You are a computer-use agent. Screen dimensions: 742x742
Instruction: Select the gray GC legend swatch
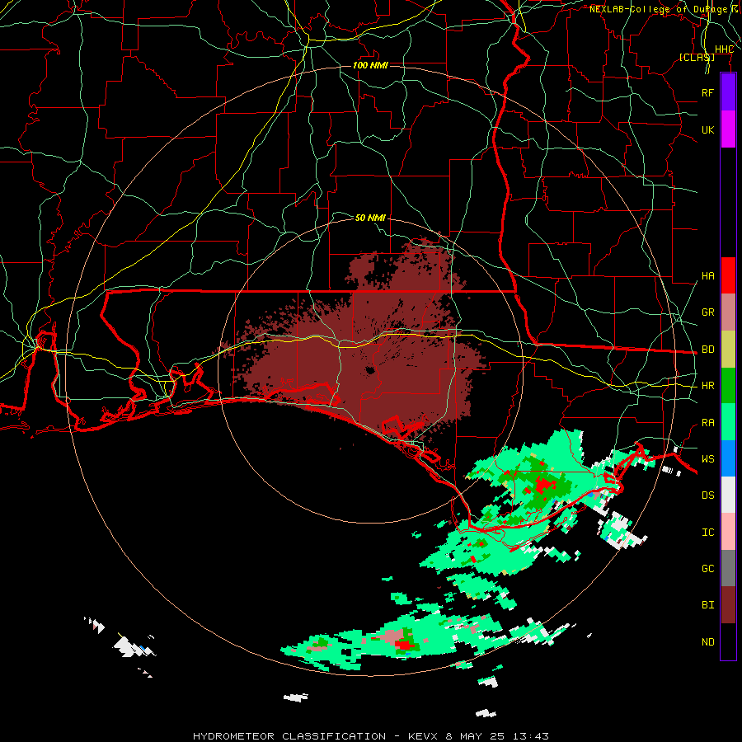coord(728,568)
